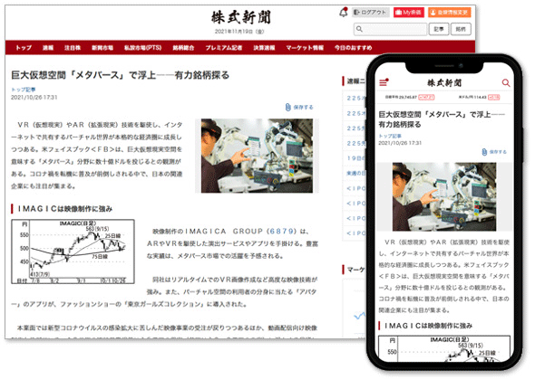Tap the phone headline about メタバース

[x=442, y=119]
